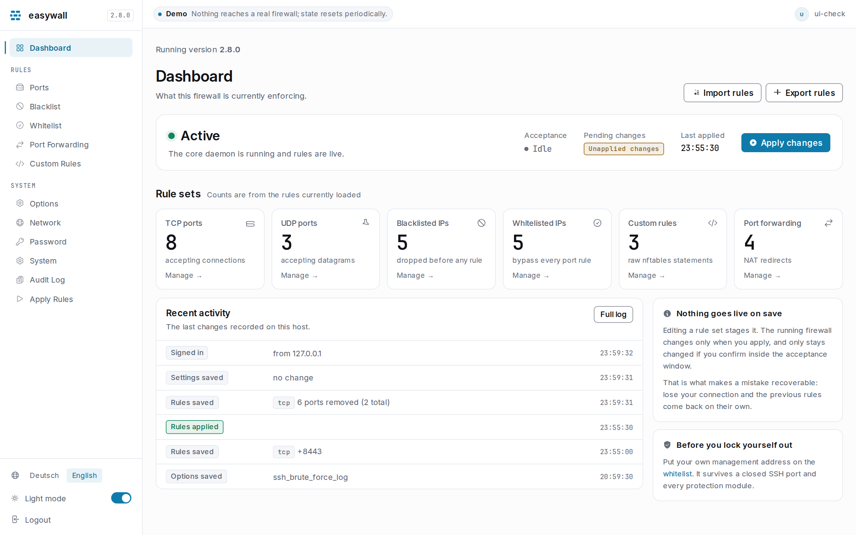Image resolution: width=856 pixels, height=535 pixels.
Task: Go to the Network page
Action: point(71,222)
